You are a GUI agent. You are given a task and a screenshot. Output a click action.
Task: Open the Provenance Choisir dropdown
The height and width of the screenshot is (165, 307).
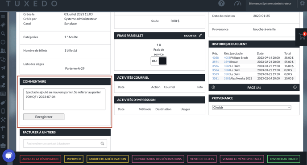tap(252, 108)
